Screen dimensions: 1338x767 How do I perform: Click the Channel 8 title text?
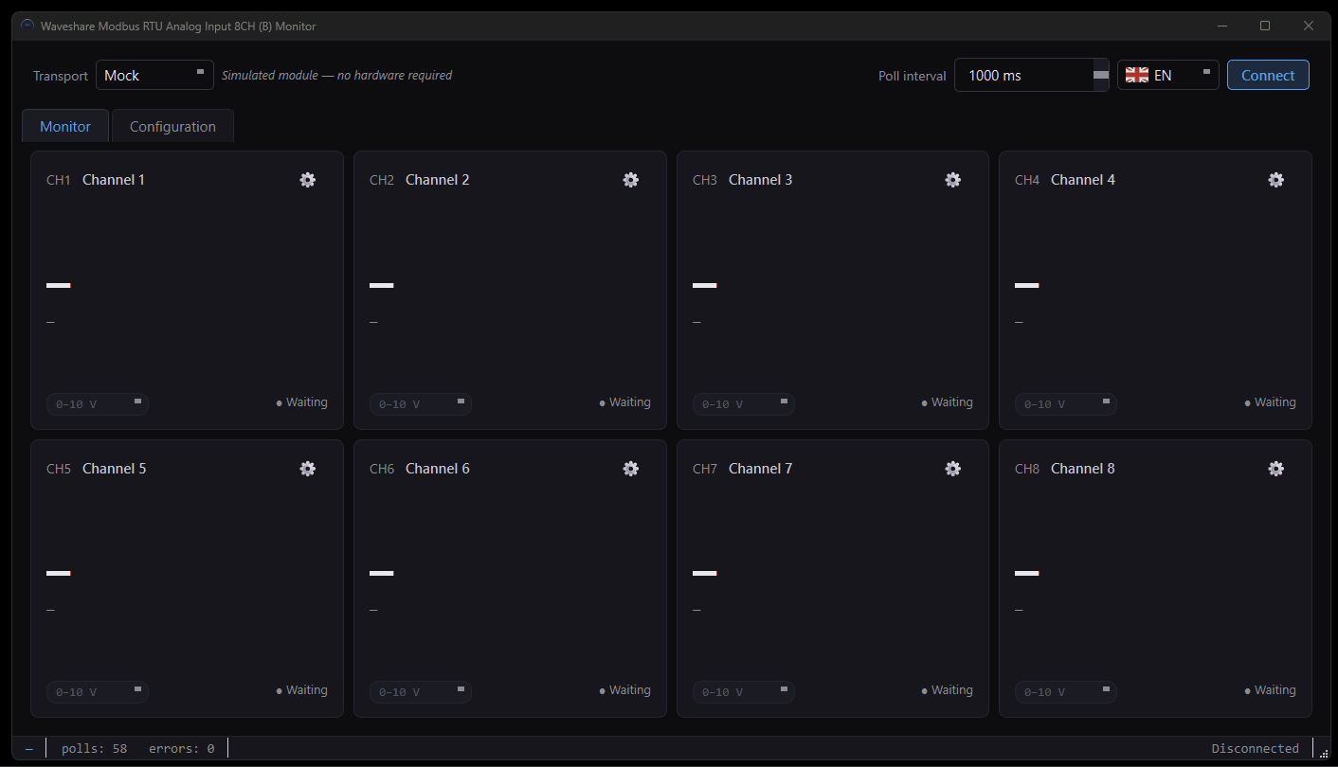click(1083, 469)
